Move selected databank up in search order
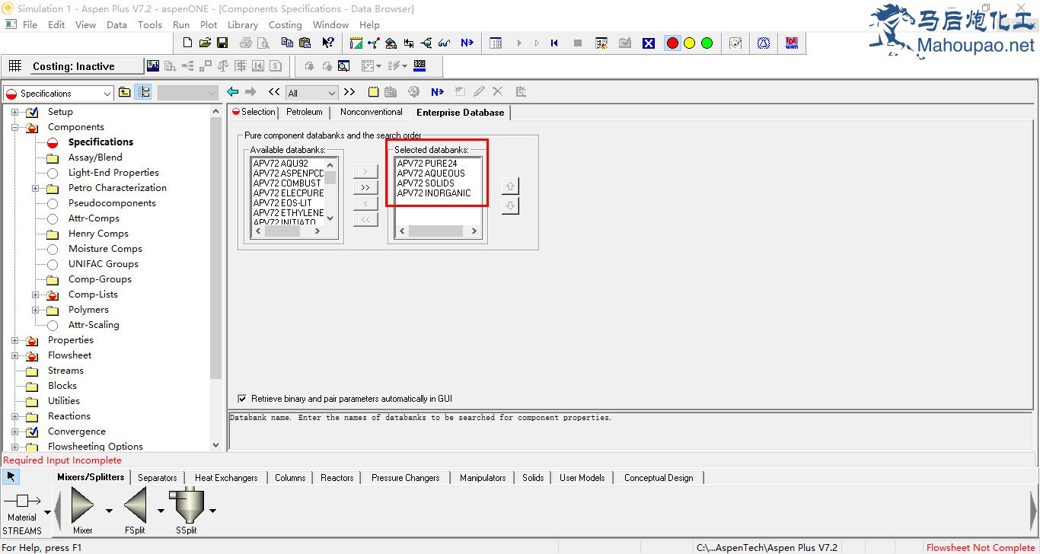 click(510, 186)
